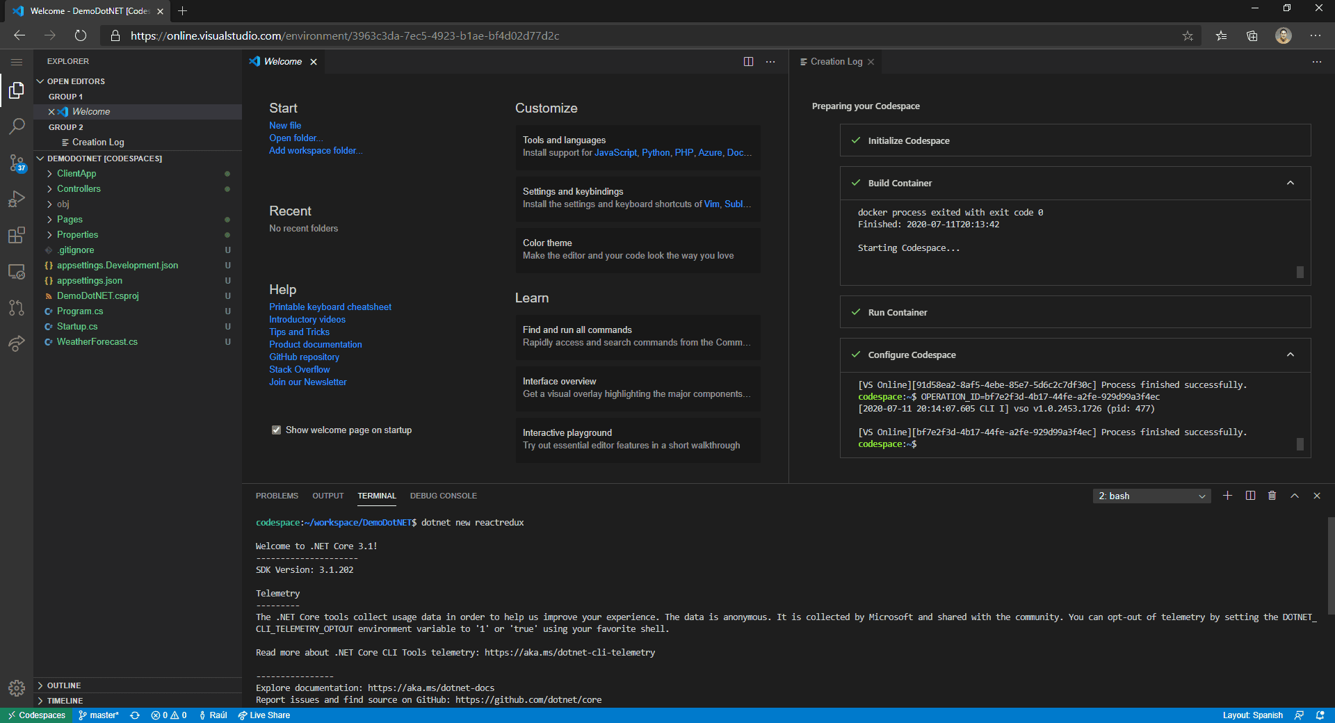Screen dimensions: 1335x723
Task: Split the Welcome editor to the side
Action: [748, 62]
